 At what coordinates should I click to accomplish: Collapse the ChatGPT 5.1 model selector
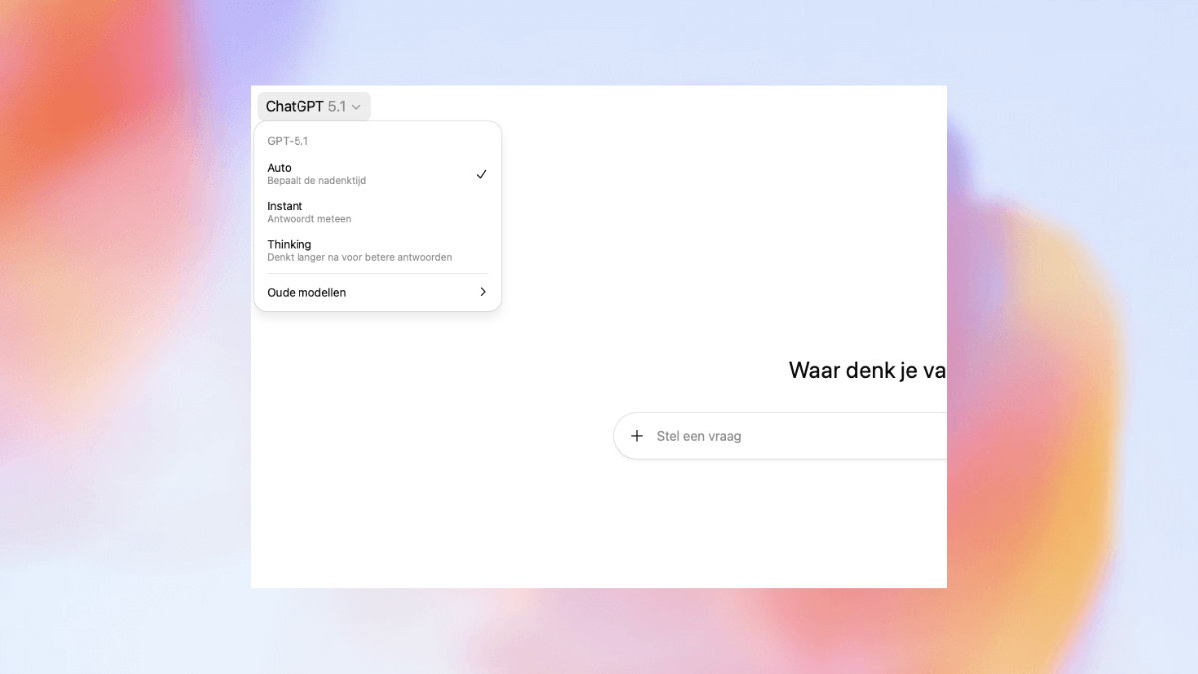(313, 107)
